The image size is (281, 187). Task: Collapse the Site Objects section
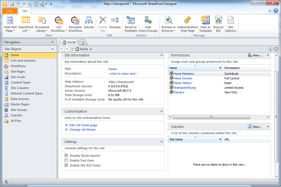[53, 49]
